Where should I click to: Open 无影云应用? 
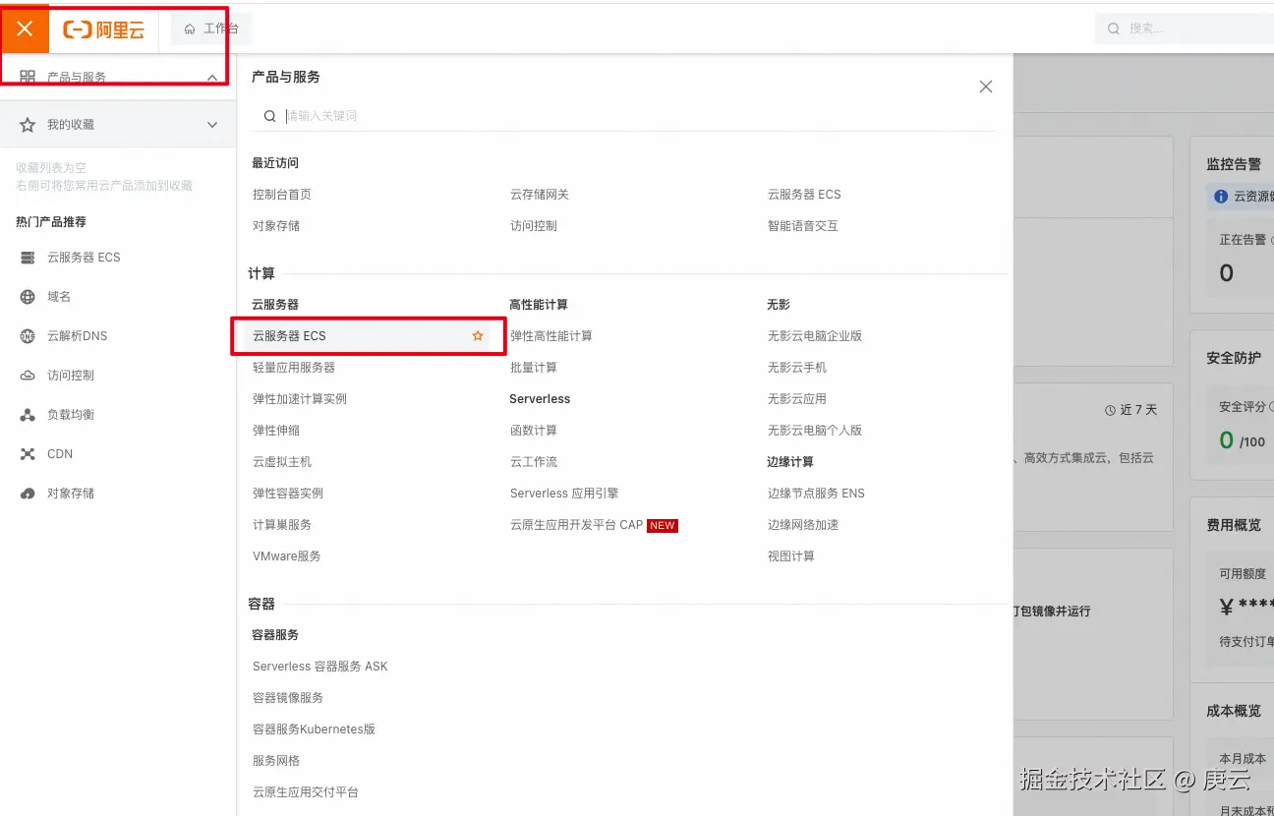(797, 399)
